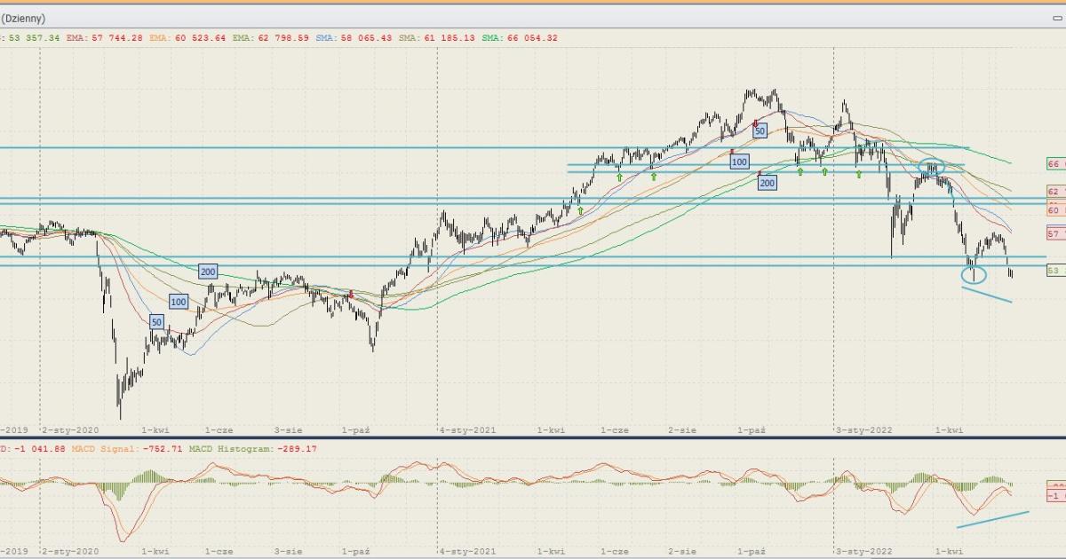The image size is (1066, 559).
Task: Click the green arrow under 1-cze 2021
Action: (619, 177)
